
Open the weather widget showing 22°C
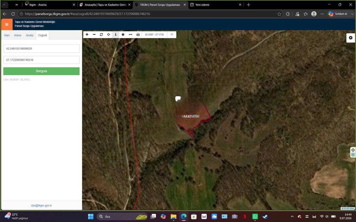(17, 216)
